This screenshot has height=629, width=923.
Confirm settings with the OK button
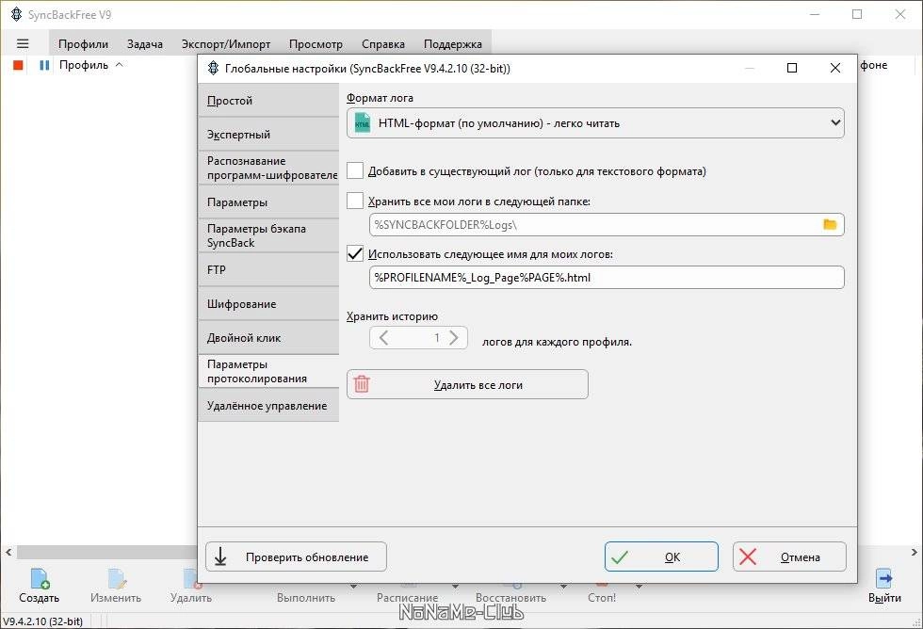pos(661,556)
